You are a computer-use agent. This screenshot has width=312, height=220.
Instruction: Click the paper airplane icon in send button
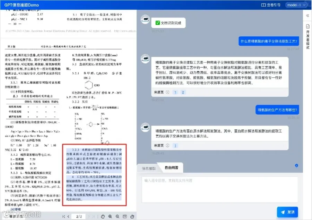[x=283, y=212]
